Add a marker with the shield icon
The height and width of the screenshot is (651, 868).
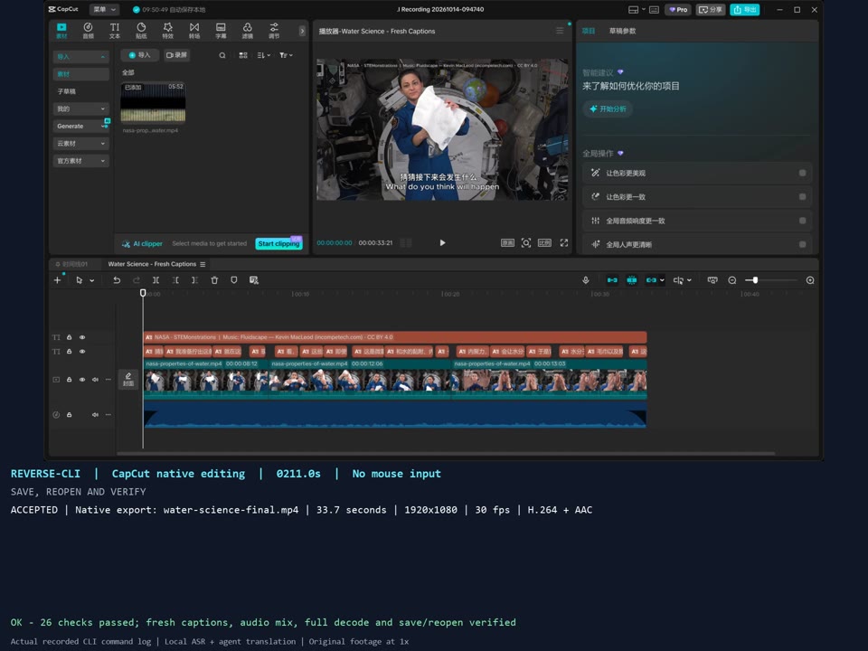[234, 280]
